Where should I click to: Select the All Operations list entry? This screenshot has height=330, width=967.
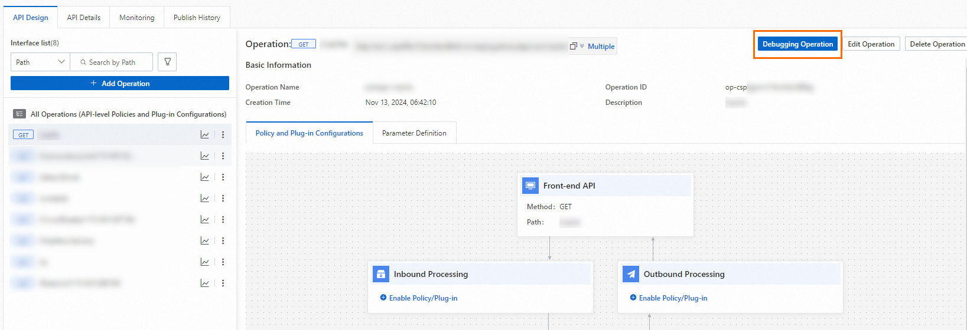tap(120, 114)
